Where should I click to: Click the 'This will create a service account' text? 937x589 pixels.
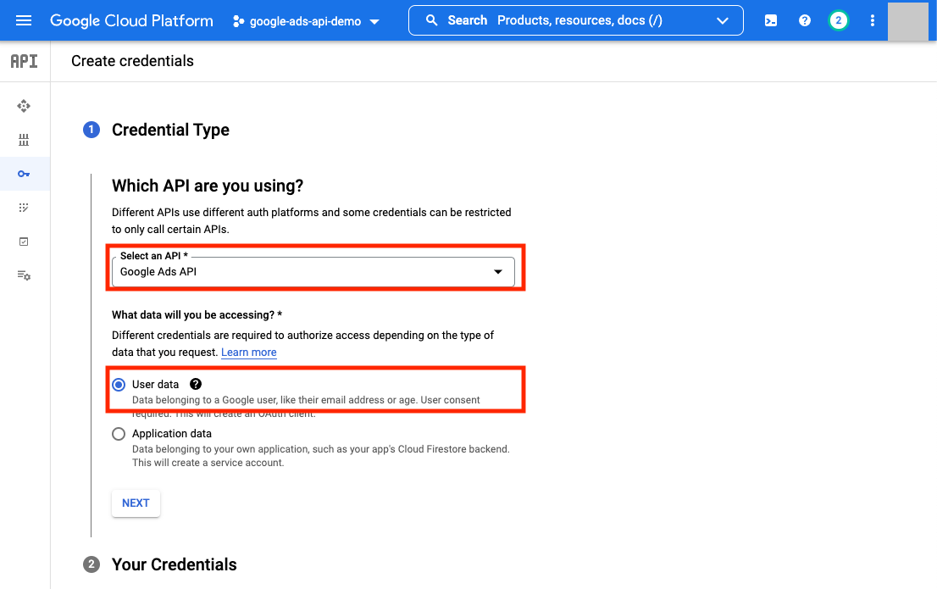[x=208, y=463]
